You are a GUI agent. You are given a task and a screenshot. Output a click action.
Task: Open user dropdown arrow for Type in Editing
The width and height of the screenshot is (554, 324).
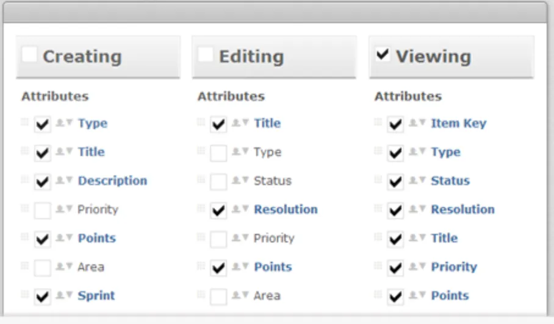(x=245, y=152)
